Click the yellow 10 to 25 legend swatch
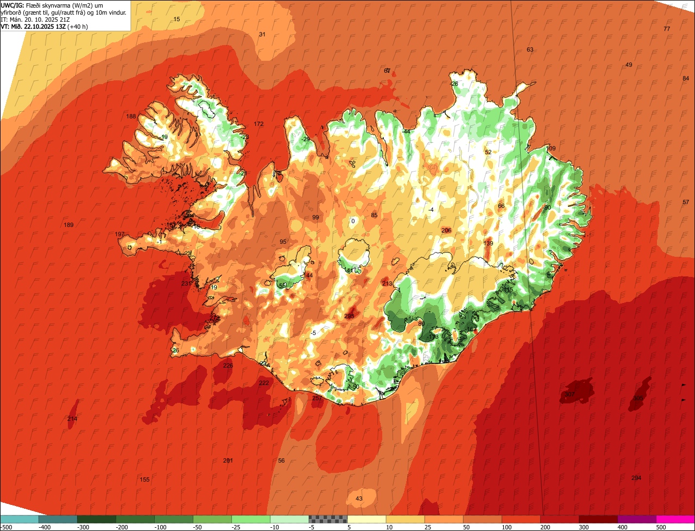The height and width of the screenshot is (531, 695). point(405,519)
